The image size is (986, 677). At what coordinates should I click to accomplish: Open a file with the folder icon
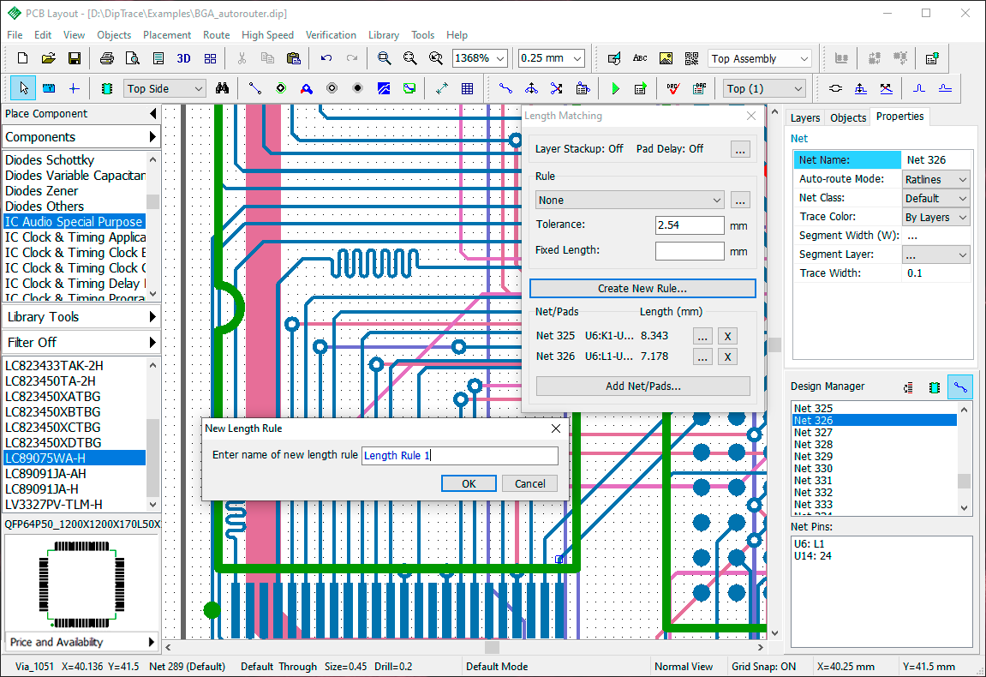click(x=49, y=58)
